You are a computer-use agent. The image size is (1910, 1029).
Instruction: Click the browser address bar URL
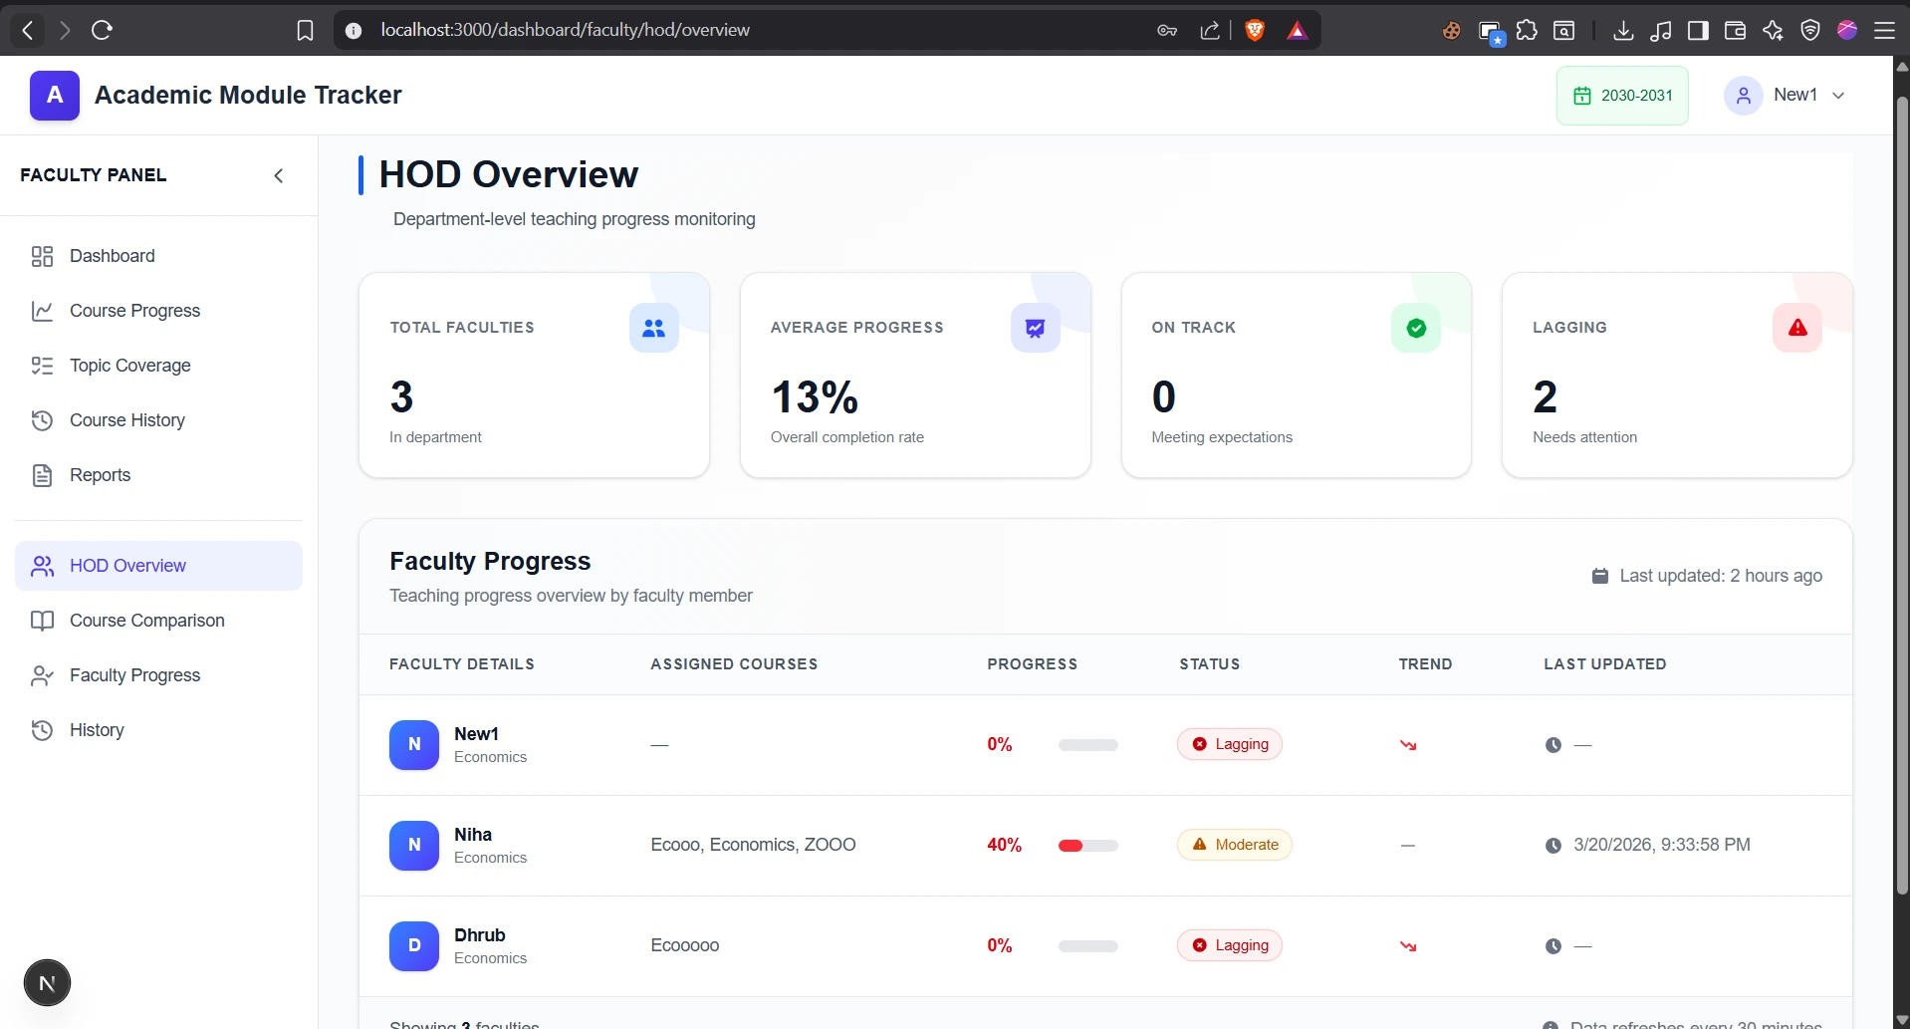tap(565, 30)
